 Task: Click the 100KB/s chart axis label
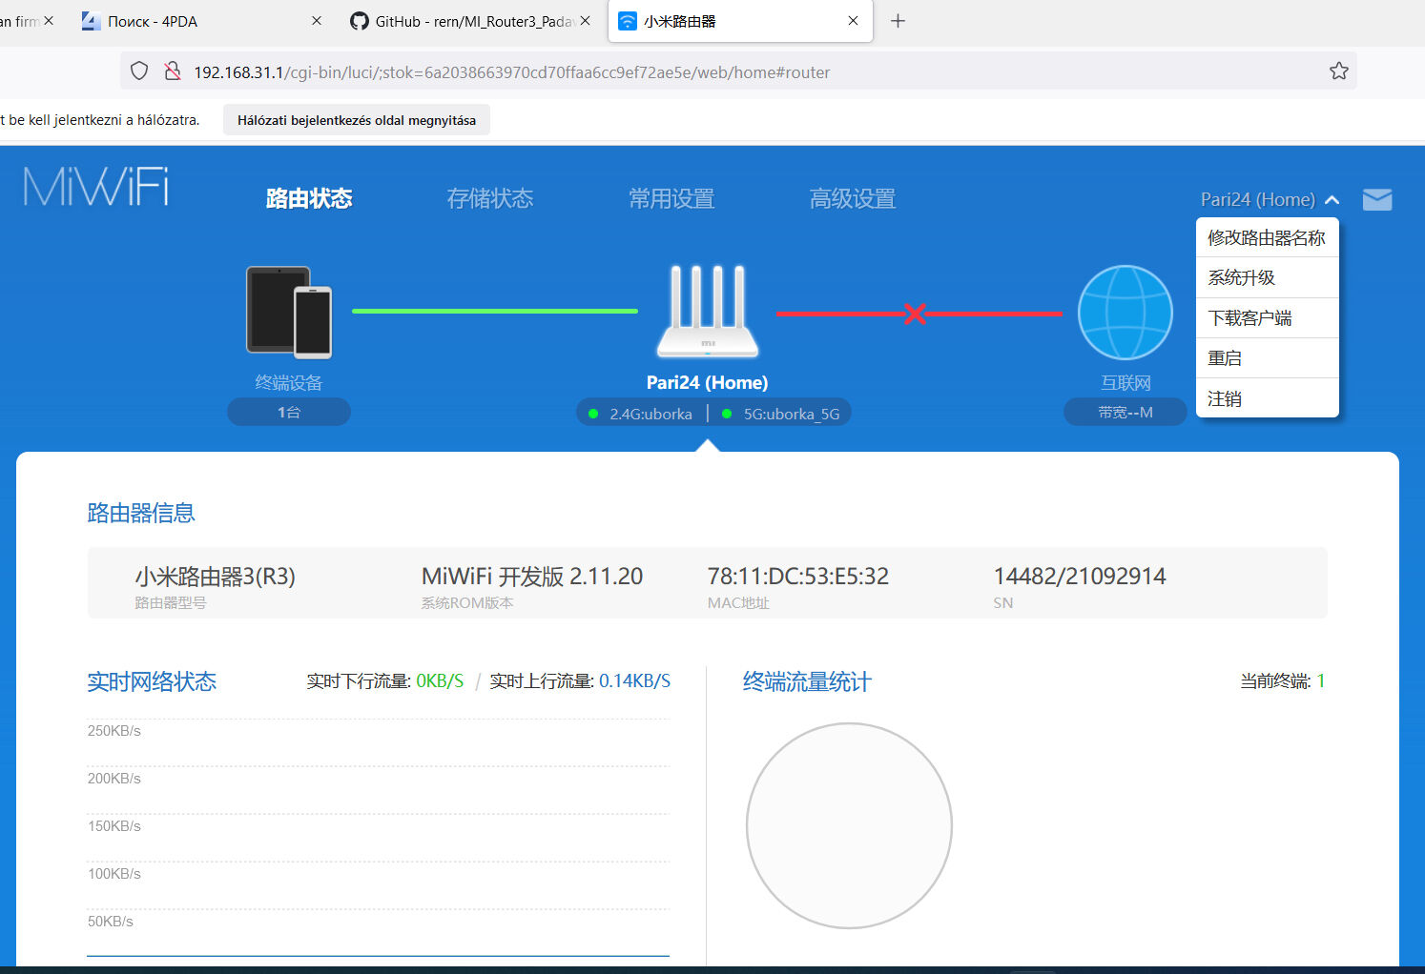114,874
